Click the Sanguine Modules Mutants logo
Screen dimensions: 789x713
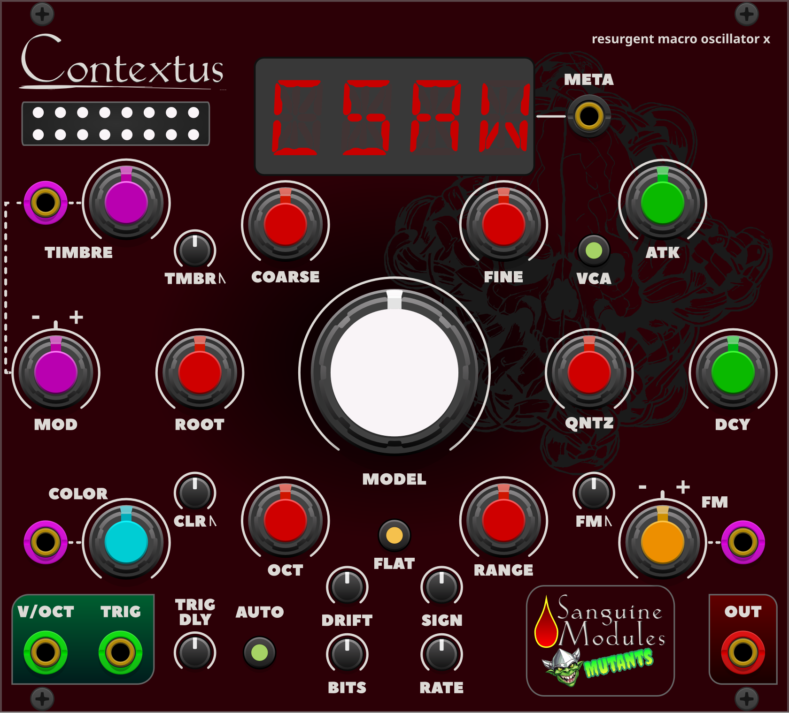click(600, 641)
